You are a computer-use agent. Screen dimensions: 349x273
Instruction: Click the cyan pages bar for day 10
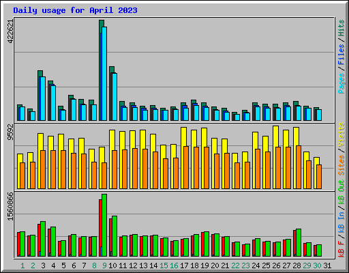tap(115, 97)
